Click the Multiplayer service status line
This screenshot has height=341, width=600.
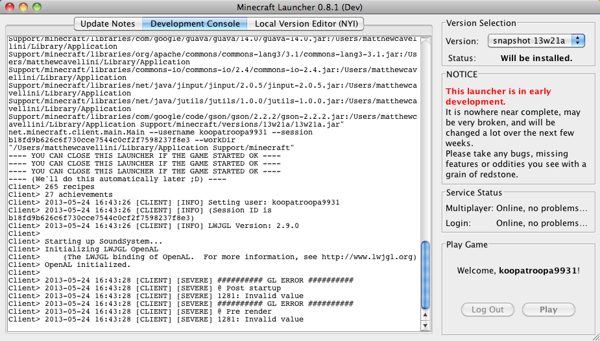516,208
